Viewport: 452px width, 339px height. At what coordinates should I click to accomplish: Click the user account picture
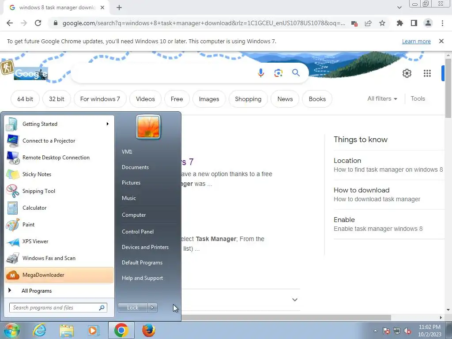coord(148,127)
